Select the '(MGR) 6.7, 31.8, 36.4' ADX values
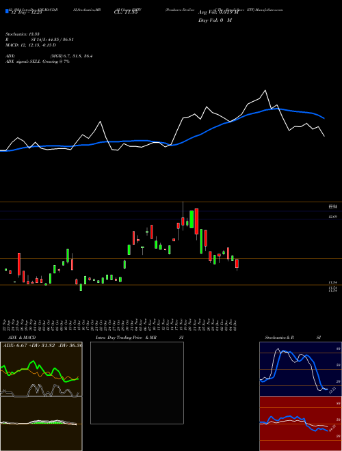 [x=71, y=56]
